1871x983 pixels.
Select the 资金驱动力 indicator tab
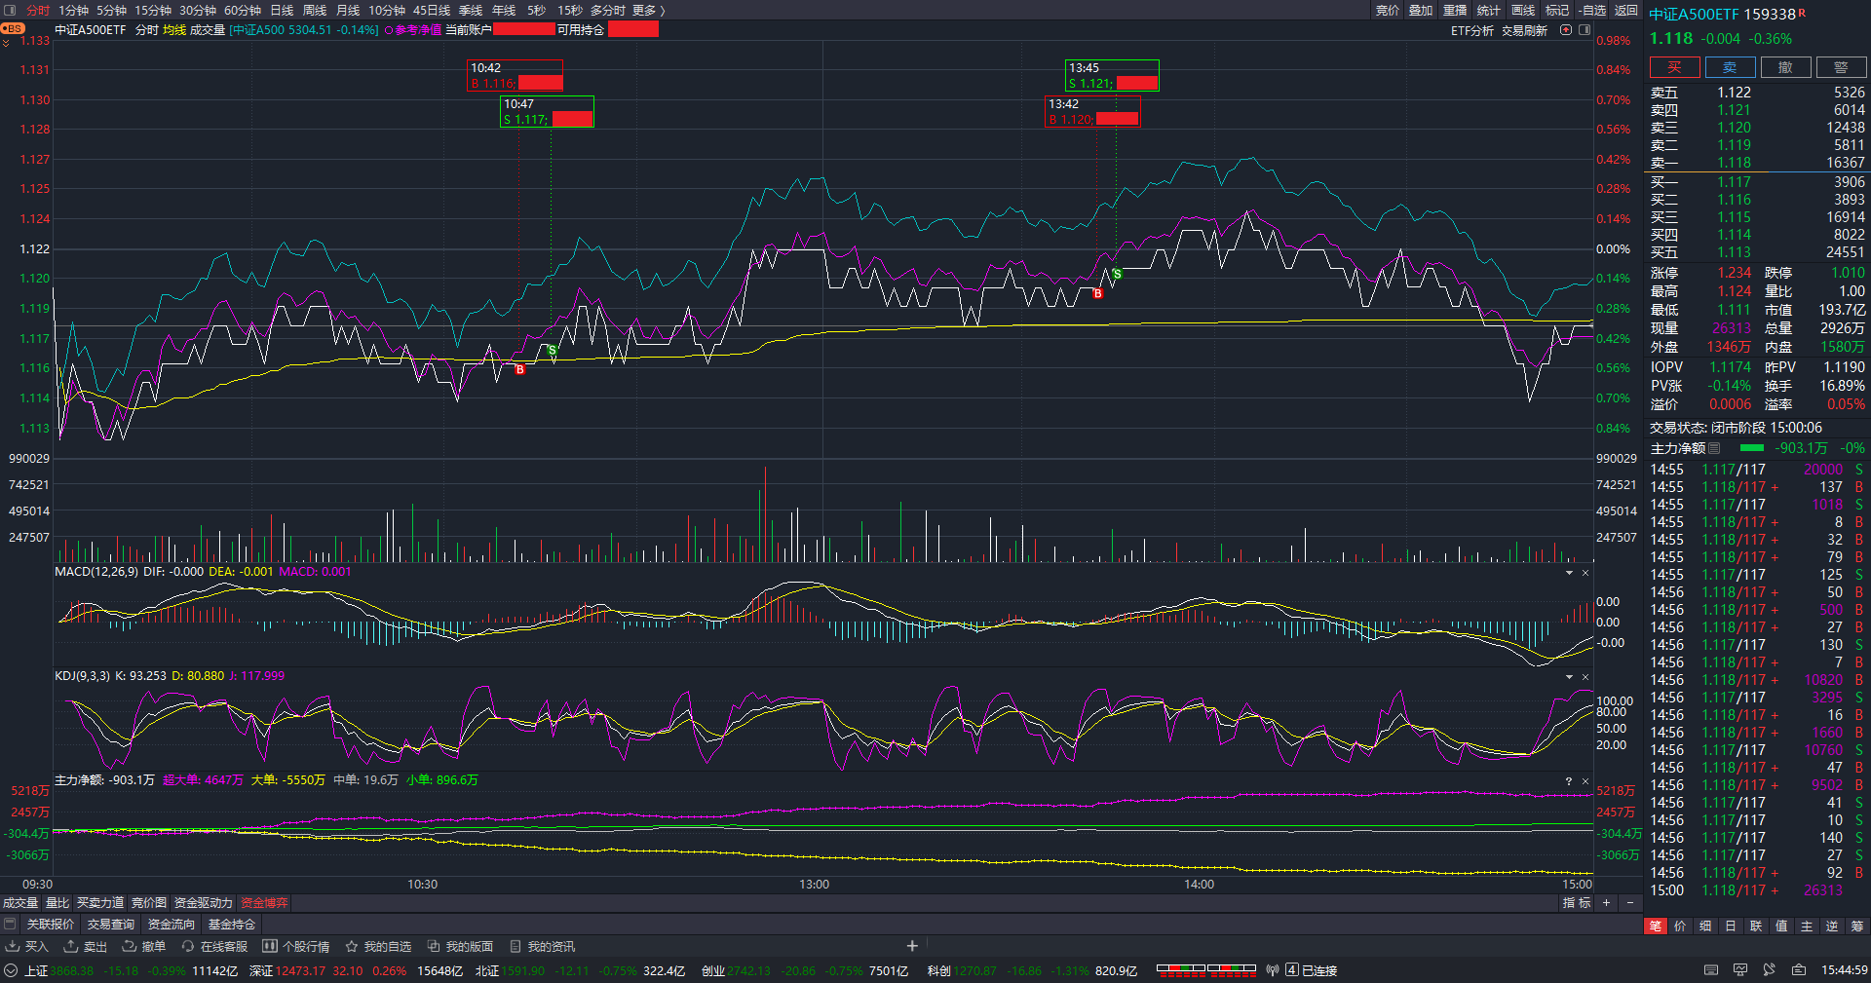tap(203, 903)
